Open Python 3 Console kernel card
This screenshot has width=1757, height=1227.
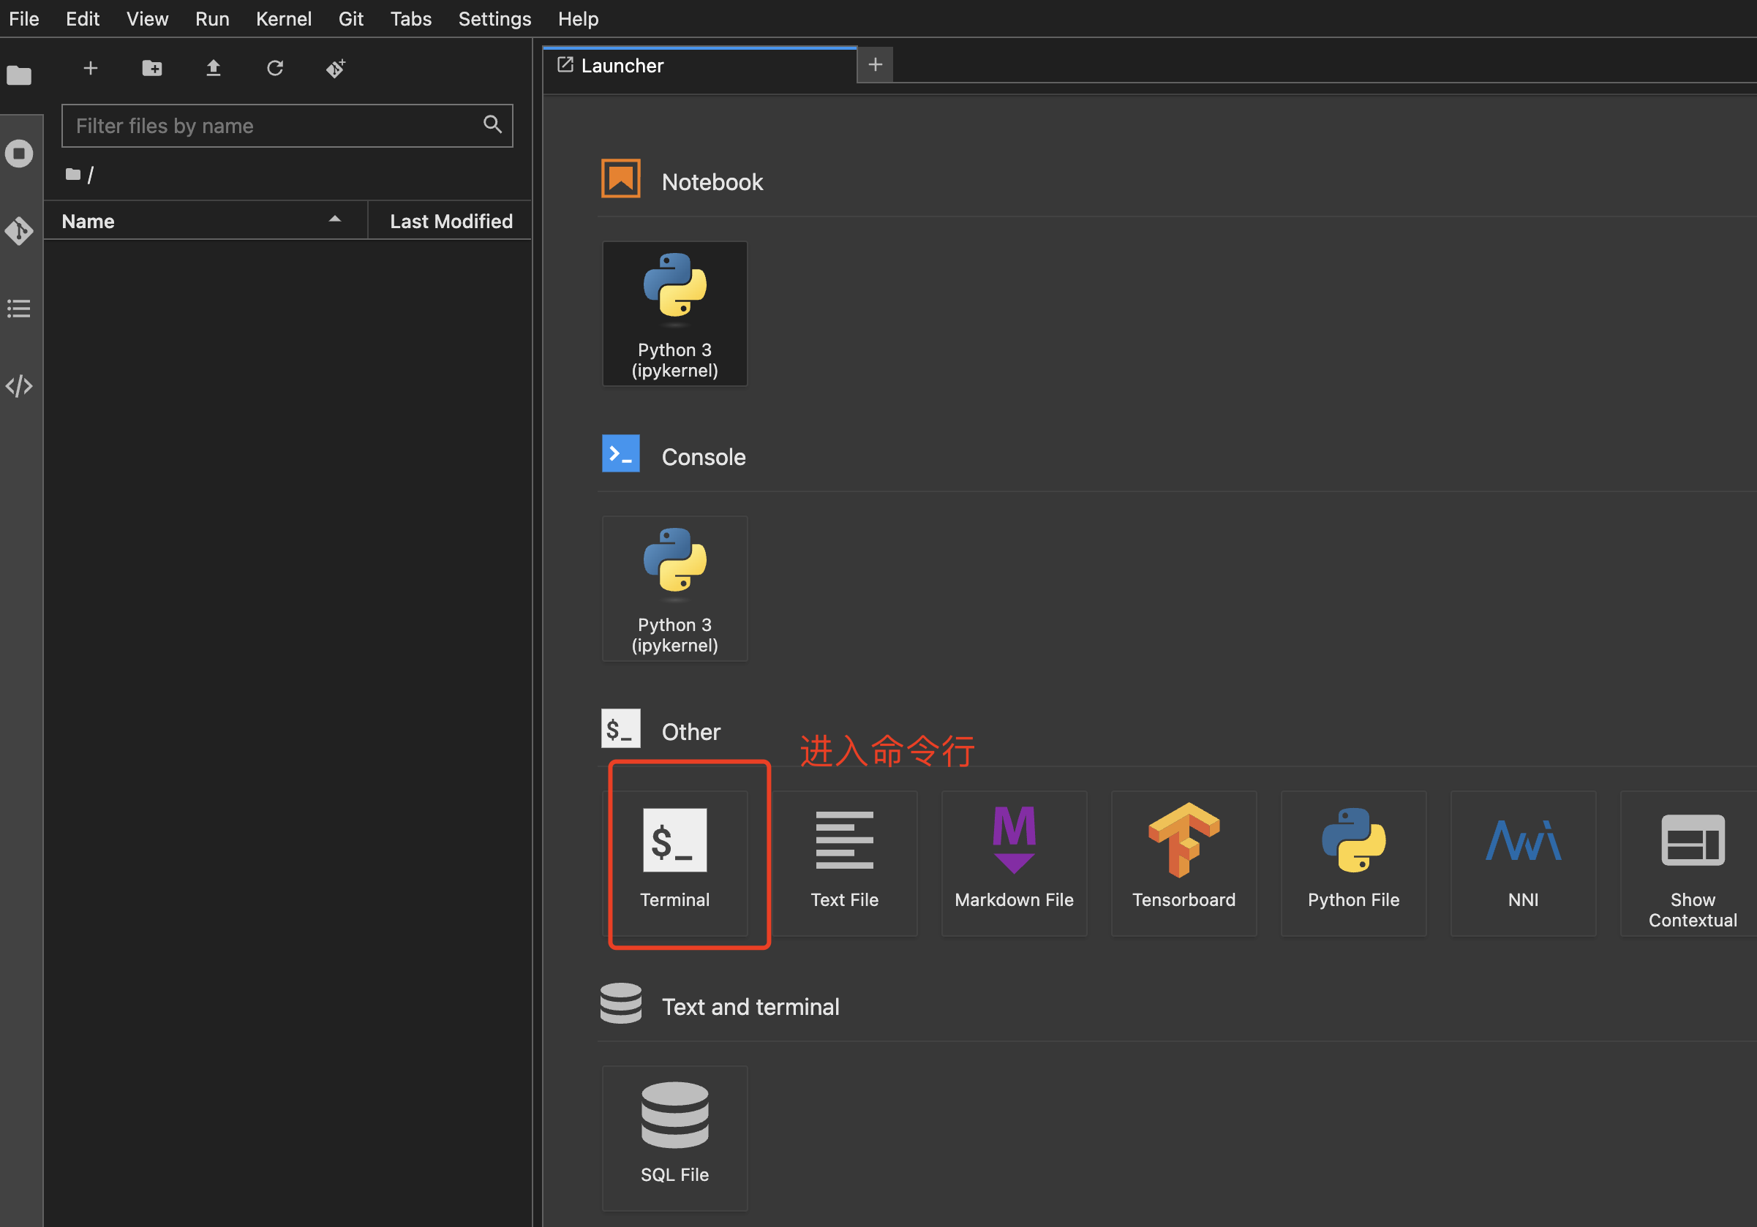674,588
